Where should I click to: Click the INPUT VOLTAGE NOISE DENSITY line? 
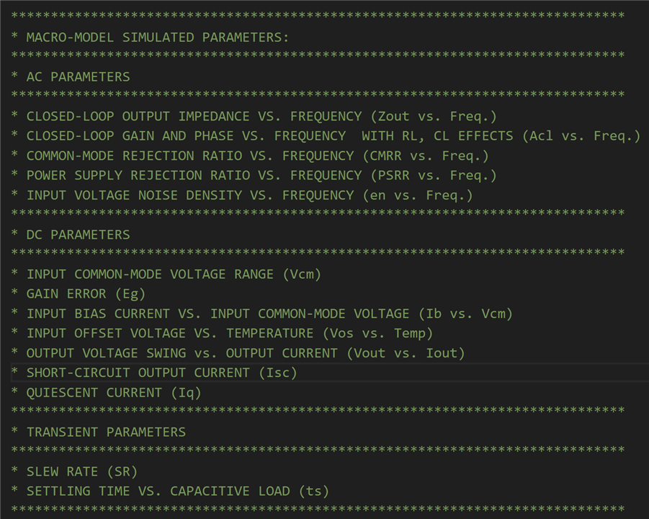point(242,195)
